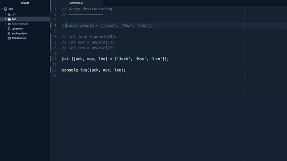Click the 'let' keyword on line 10
The image size is (287, 161).
tap(65, 59)
